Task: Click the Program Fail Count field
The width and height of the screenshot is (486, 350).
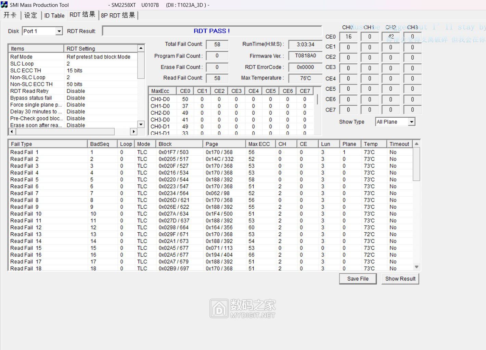Action: coord(217,56)
